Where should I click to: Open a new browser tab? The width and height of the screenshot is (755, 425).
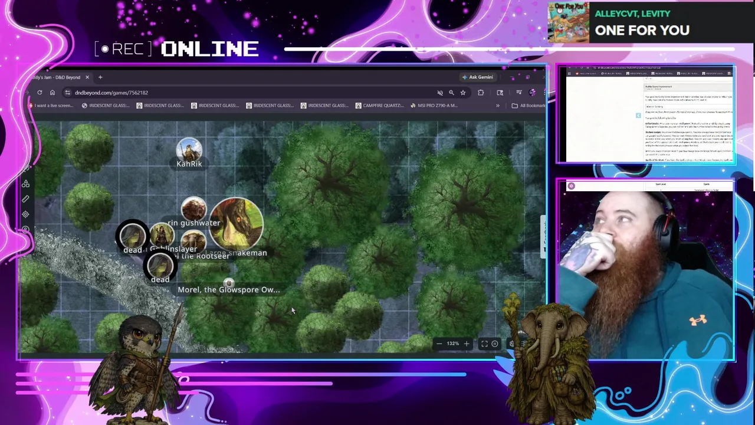[x=100, y=77]
